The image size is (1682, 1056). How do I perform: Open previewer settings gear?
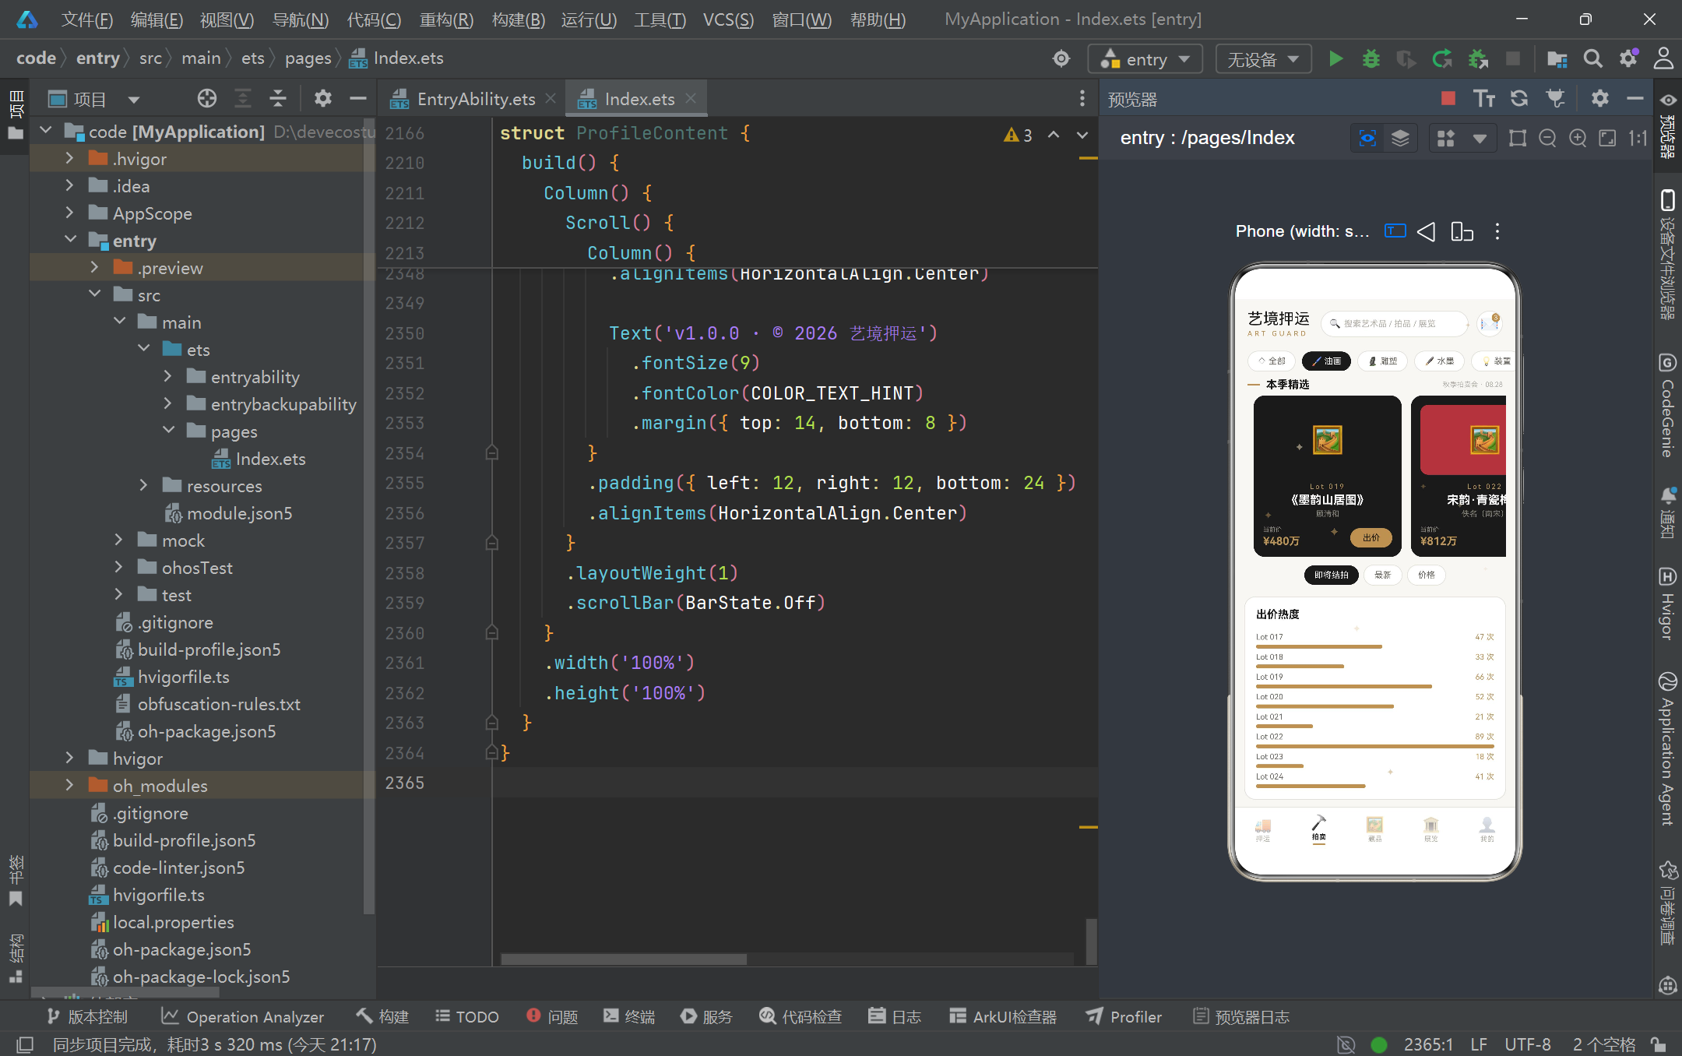tap(1599, 99)
